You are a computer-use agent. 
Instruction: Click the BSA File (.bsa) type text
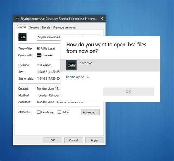click(46, 49)
